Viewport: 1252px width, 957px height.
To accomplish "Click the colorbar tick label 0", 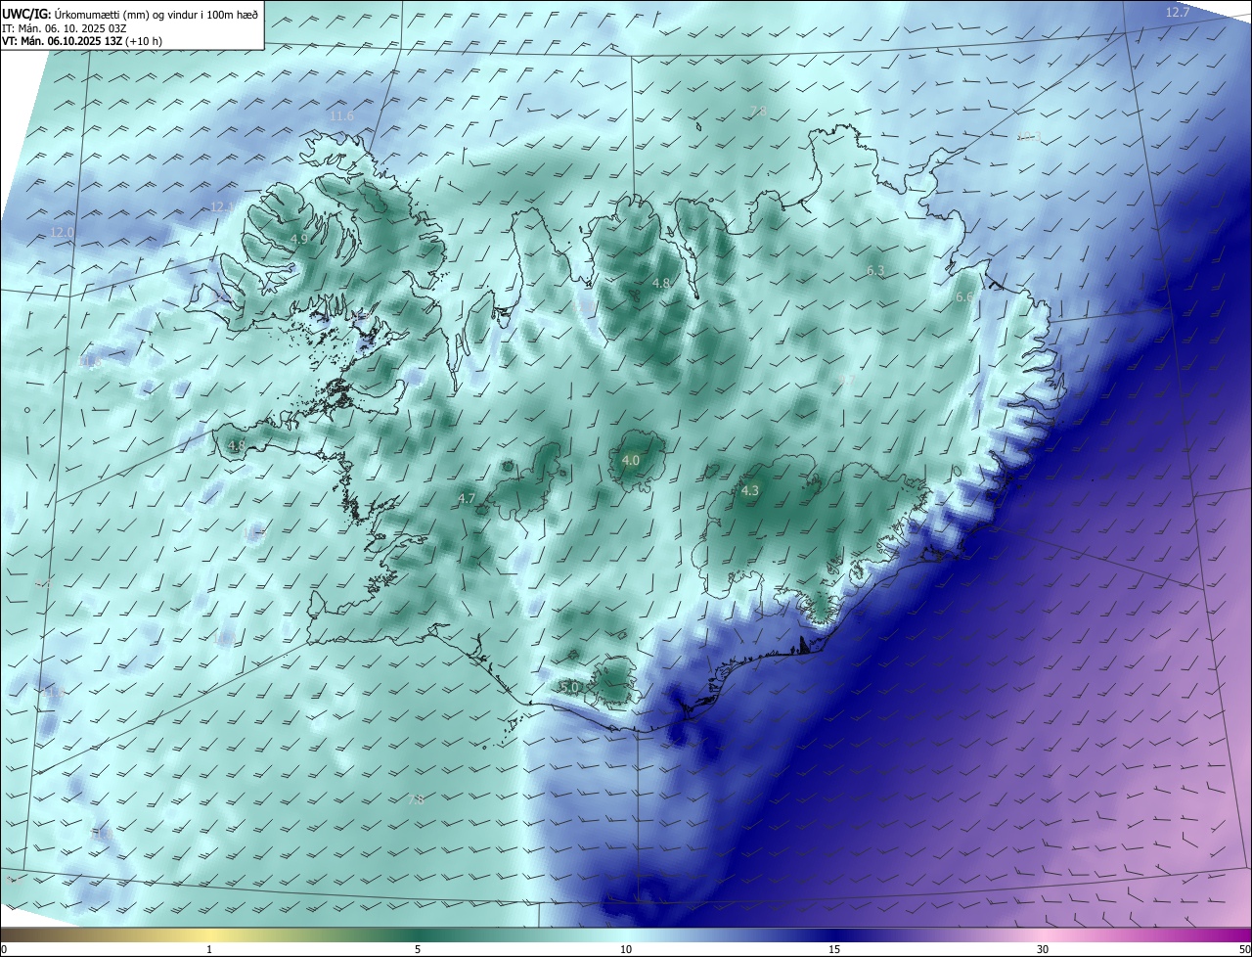I will pyautogui.click(x=4, y=949).
